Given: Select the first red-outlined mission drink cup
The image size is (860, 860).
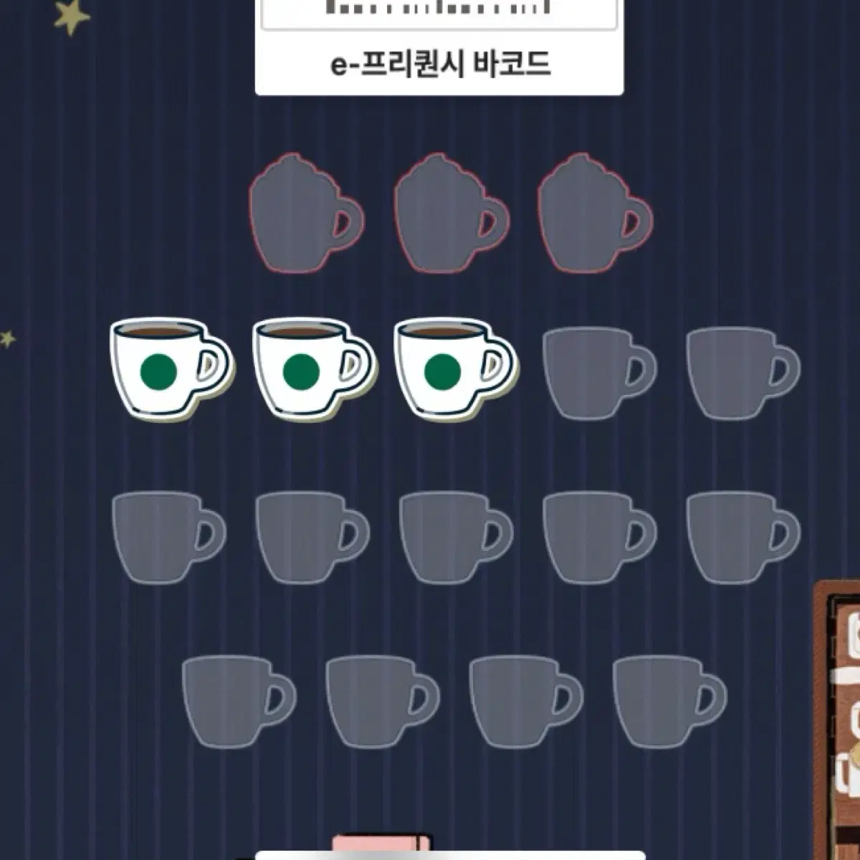Looking at the screenshot, I should [307, 213].
